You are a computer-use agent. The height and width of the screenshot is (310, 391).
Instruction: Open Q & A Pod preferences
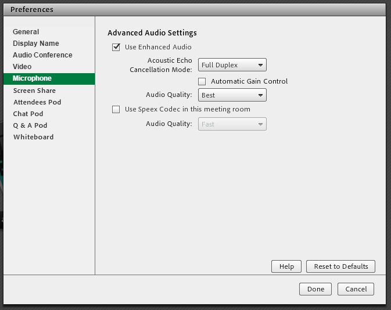(x=30, y=125)
